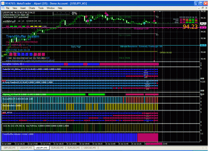Click the 'Daily High' line label

[x=76, y=47]
